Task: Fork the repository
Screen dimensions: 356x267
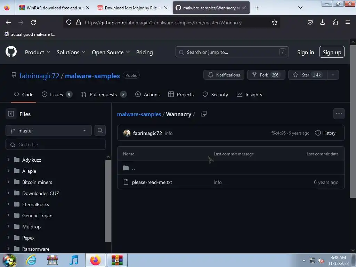Action: click(266, 75)
